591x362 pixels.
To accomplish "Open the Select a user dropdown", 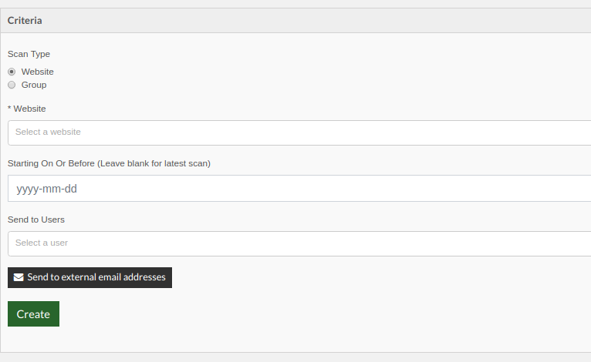I will pyautogui.click(x=299, y=244).
